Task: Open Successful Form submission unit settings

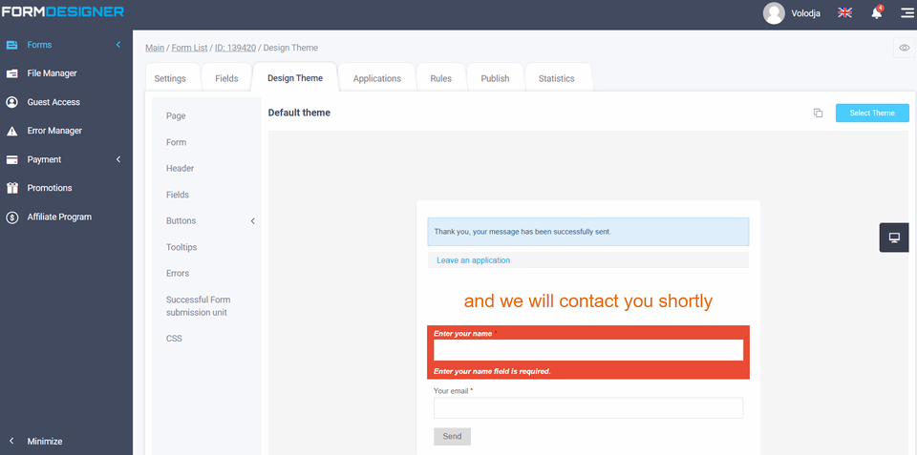Action: [x=199, y=306]
